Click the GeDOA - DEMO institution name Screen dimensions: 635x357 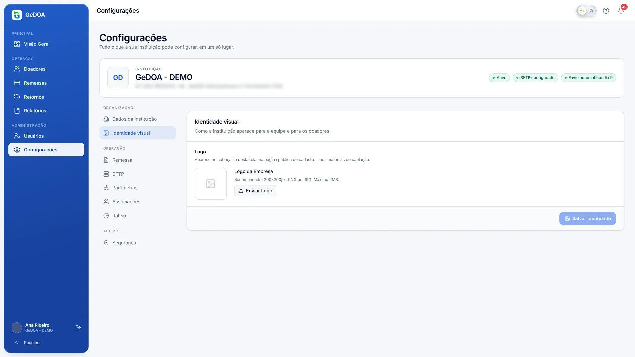click(x=164, y=77)
